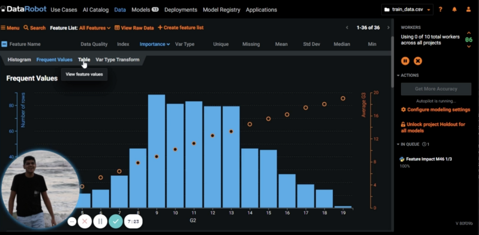479x235 pixels.
Task: Toggle the select-all features checkbox
Action: (4, 44)
